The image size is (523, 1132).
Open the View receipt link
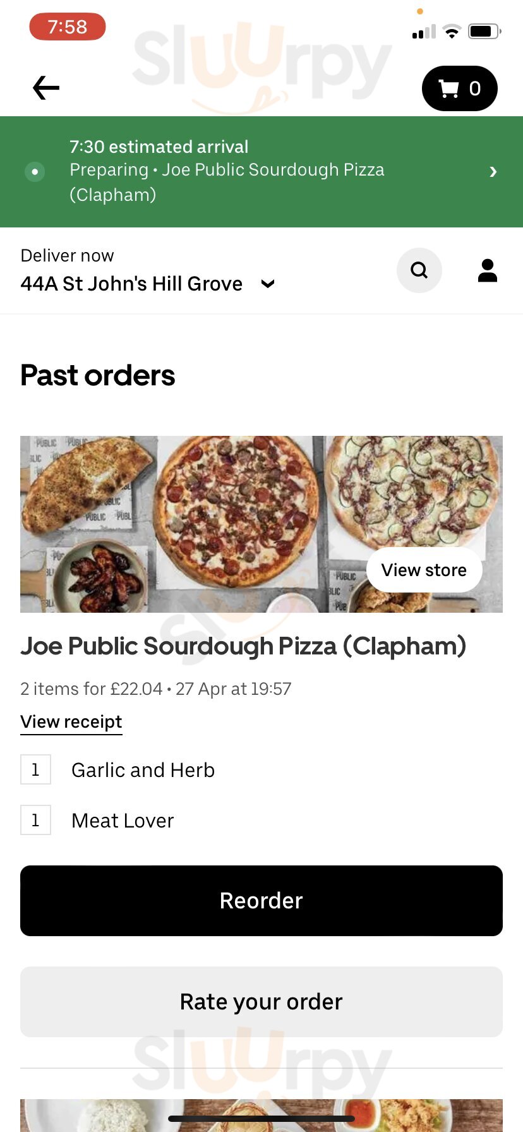tap(71, 722)
